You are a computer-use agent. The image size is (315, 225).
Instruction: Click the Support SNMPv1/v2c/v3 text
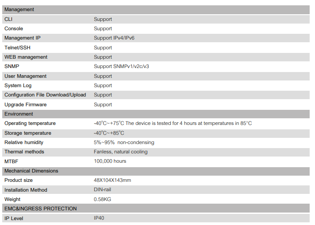point(121,67)
